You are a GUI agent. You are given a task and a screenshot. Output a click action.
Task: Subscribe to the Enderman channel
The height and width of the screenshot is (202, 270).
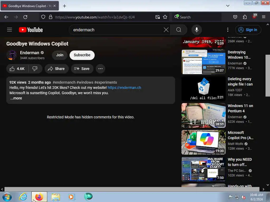pos(82,55)
